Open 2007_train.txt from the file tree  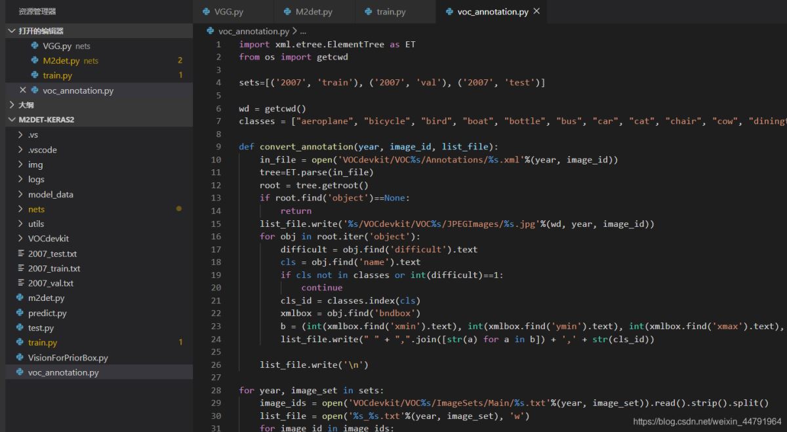click(x=54, y=269)
